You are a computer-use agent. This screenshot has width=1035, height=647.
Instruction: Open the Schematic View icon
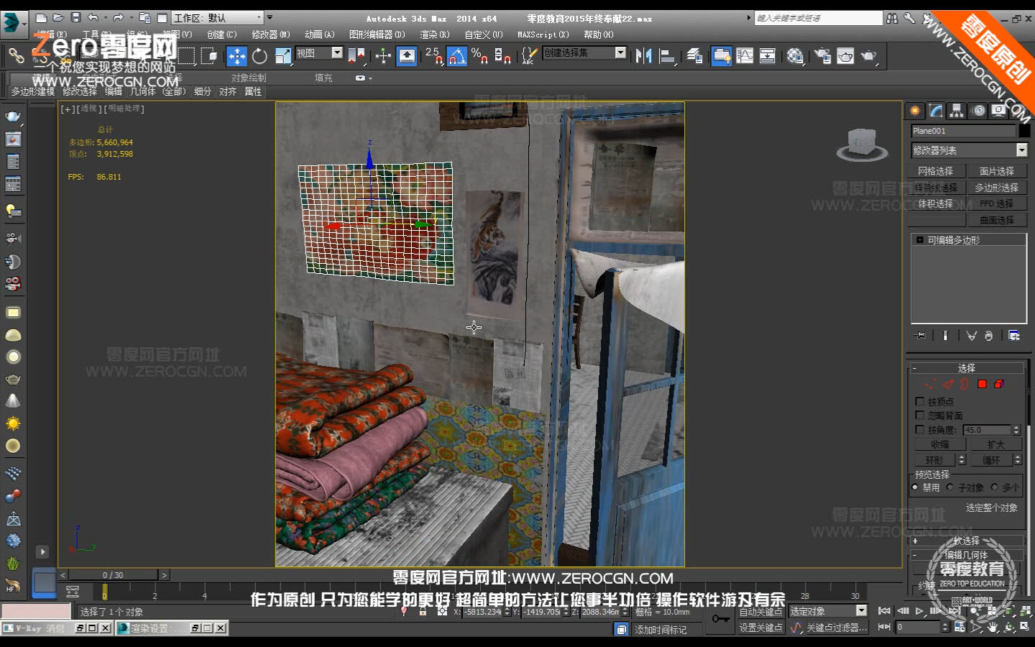[768, 56]
